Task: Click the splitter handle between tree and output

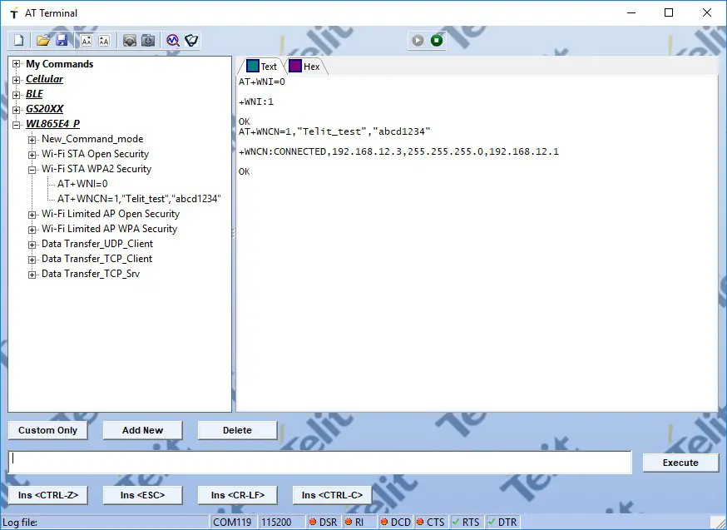Action: (234, 234)
